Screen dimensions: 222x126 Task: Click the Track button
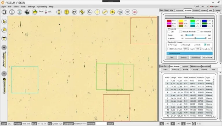click(x=165, y=70)
